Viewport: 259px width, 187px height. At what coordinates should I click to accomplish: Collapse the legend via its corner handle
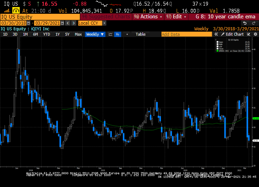point(216,40)
